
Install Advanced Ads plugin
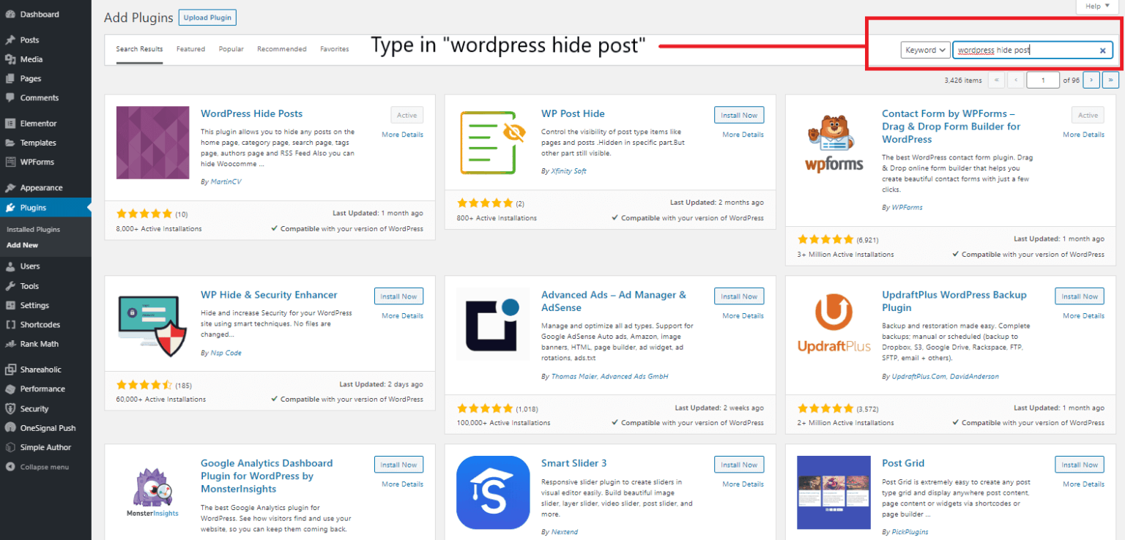[x=739, y=296]
